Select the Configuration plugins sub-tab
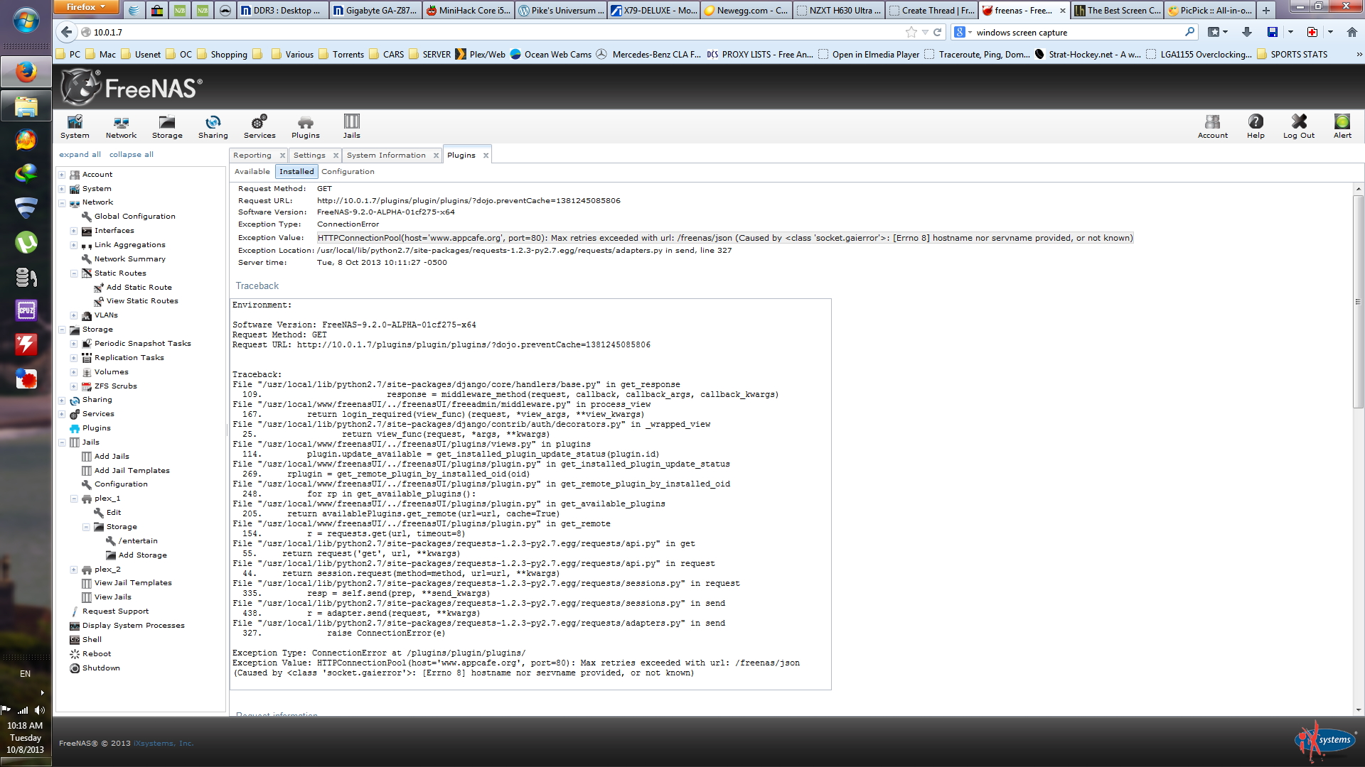 (x=348, y=172)
